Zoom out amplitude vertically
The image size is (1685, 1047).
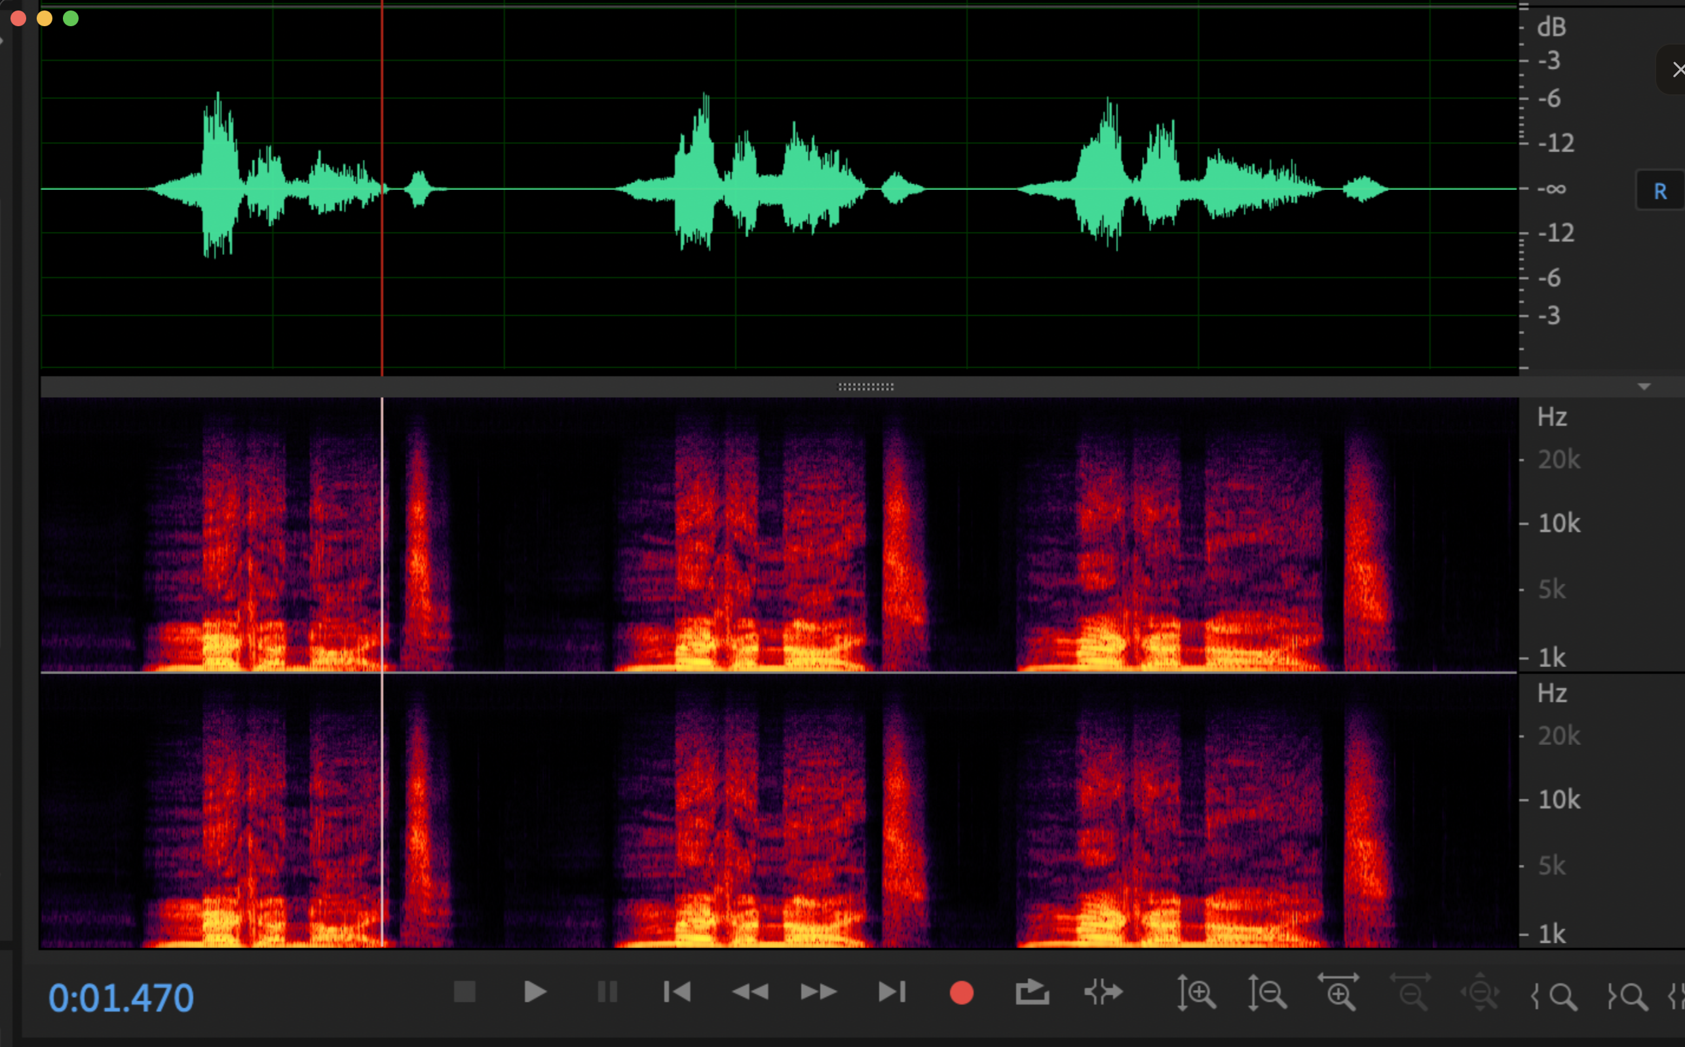1268,993
